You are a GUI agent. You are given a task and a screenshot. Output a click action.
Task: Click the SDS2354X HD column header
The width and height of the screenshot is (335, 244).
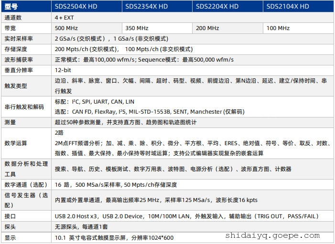146,6
